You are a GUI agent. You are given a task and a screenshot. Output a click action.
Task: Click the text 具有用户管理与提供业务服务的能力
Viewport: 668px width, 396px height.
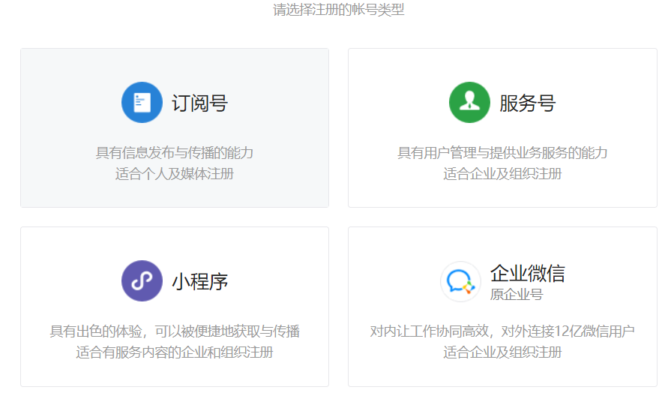coord(502,153)
